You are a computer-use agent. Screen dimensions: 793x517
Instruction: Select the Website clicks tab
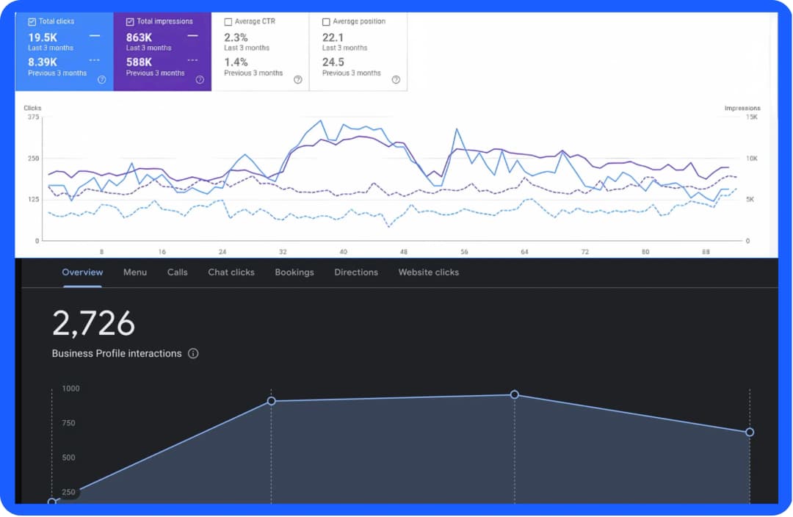(x=429, y=272)
